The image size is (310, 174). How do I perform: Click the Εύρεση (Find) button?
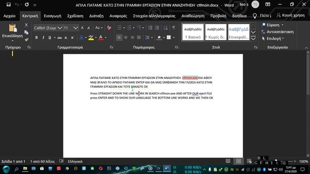click(272, 25)
